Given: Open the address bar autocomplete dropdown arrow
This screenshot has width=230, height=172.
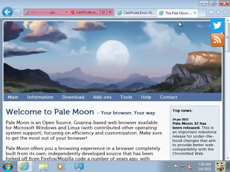Looking at the screenshot, I should pyautogui.click(x=66, y=12).
